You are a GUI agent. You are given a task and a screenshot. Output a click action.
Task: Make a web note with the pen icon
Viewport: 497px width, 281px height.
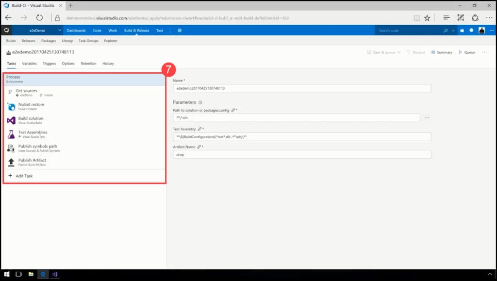click(x=461, y=18)
